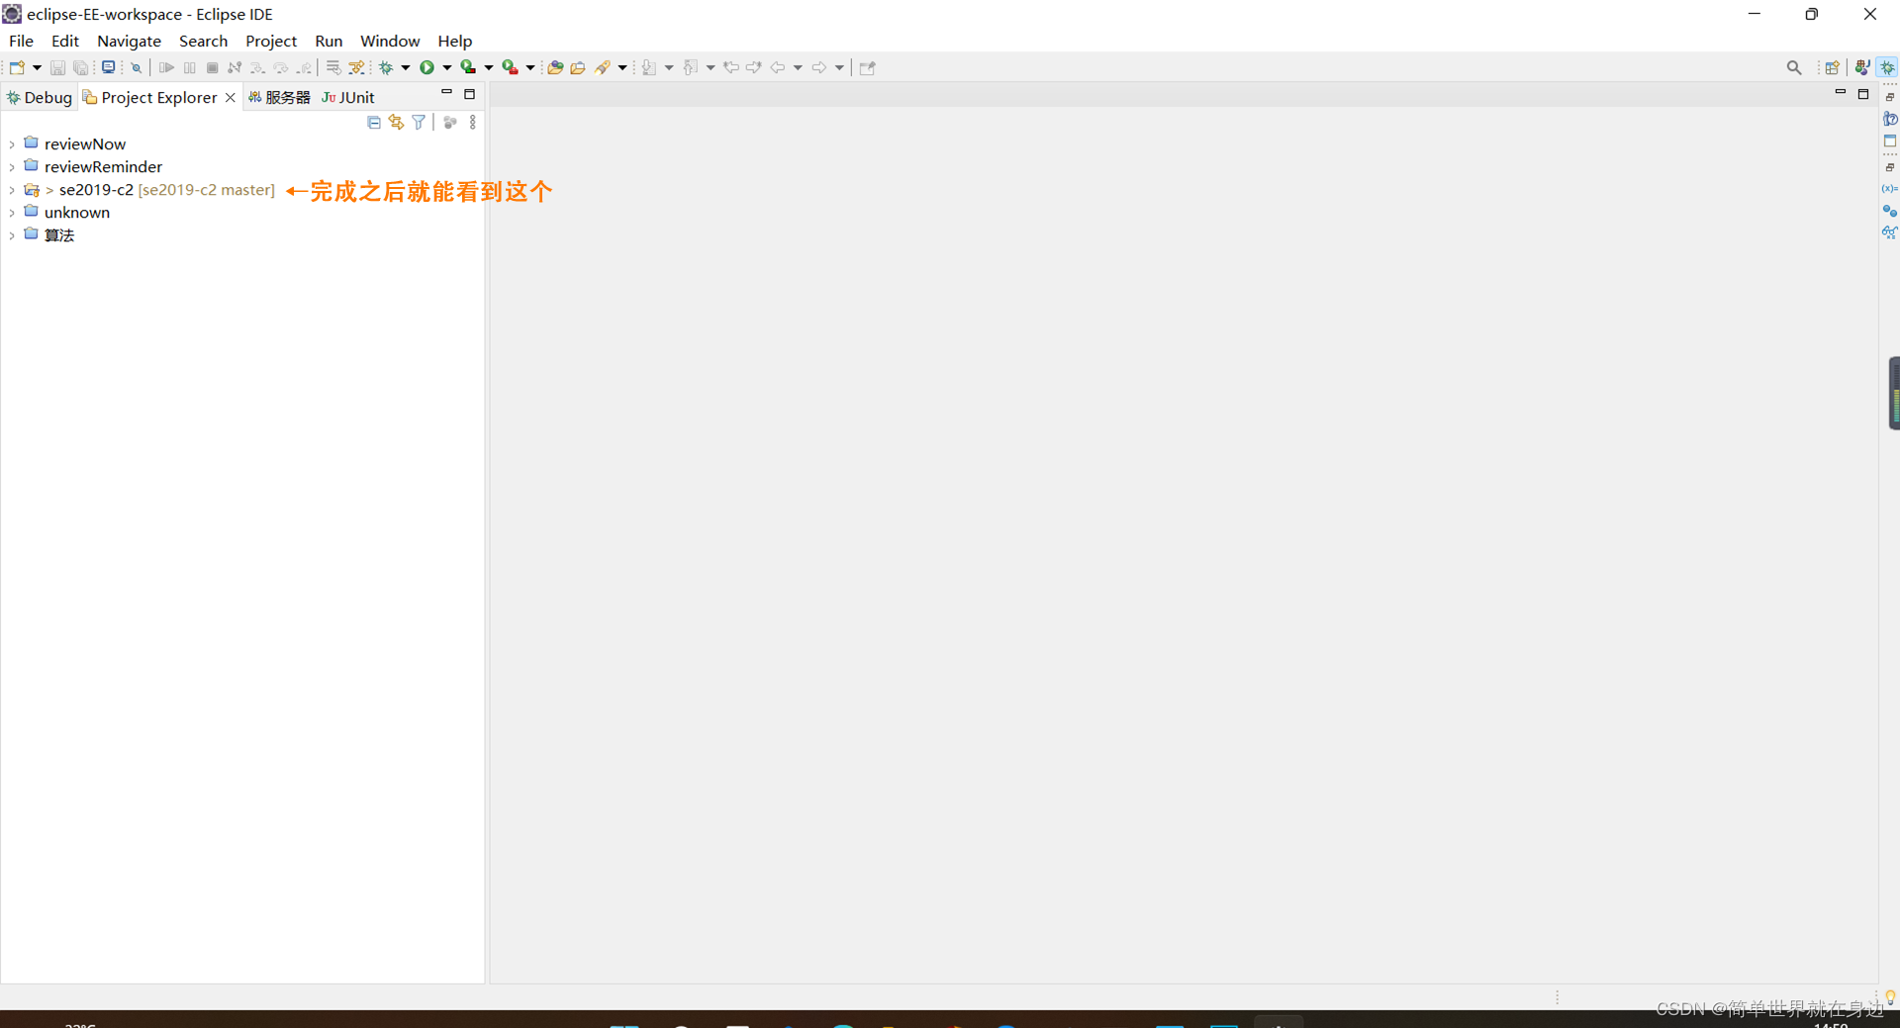Click the Open Perspective icon at top right
The width and height of the screenshot is (1900, 1028).
[x=1834, y=67]
